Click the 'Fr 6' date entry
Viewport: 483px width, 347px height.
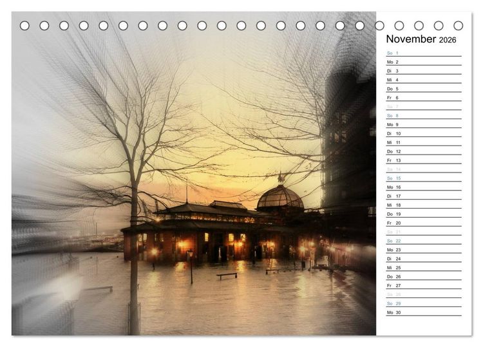pyautogui.click(x=424, y=98)
